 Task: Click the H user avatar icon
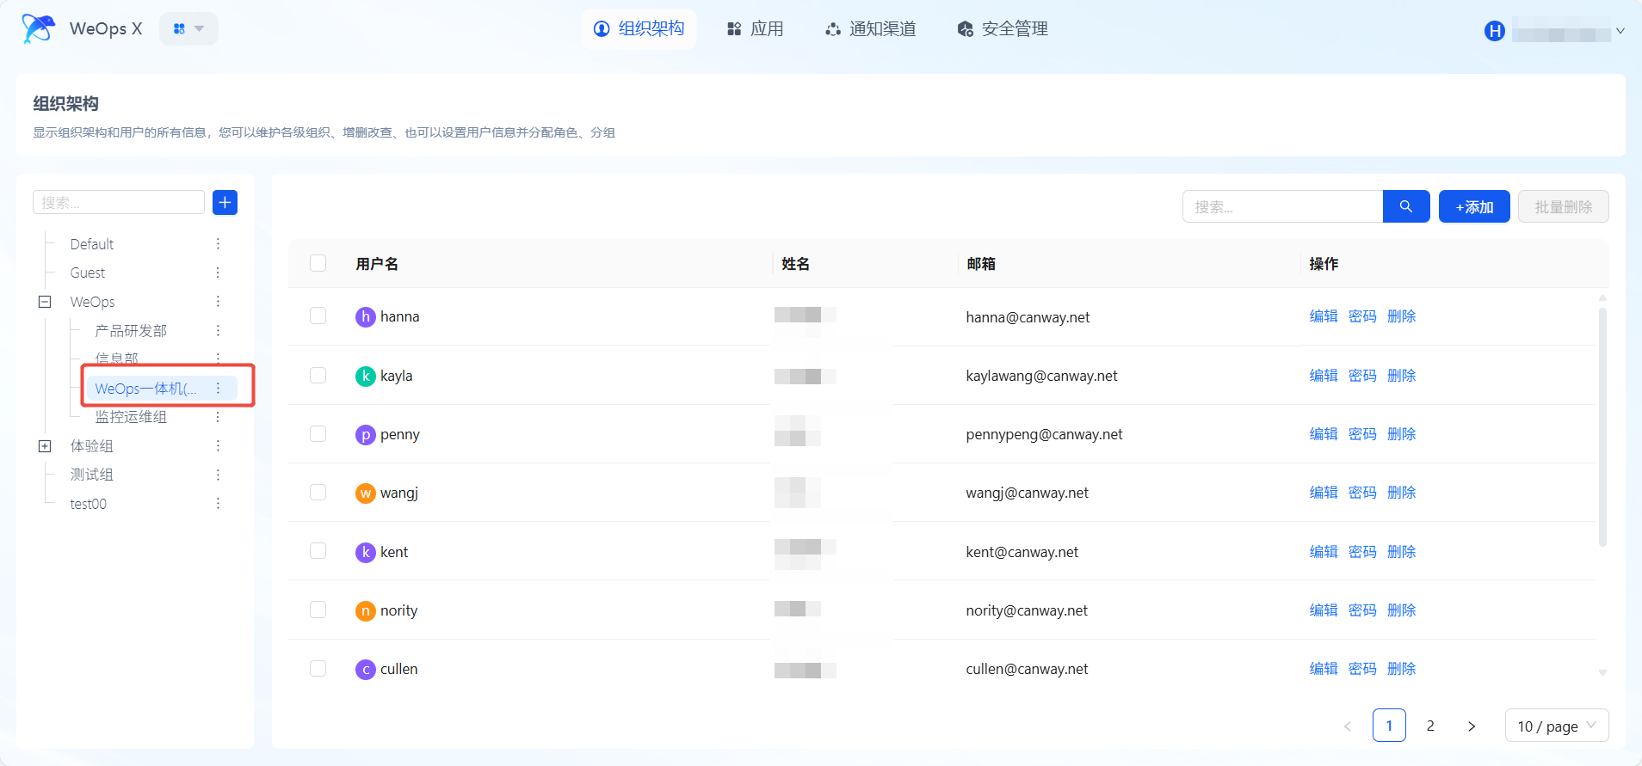tap(1495, 31)
